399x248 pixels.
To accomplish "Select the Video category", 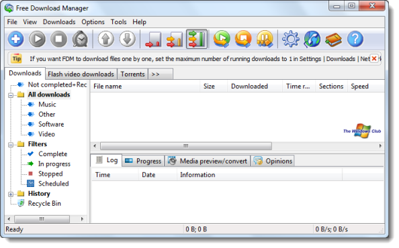I will (x=46, y=134).
